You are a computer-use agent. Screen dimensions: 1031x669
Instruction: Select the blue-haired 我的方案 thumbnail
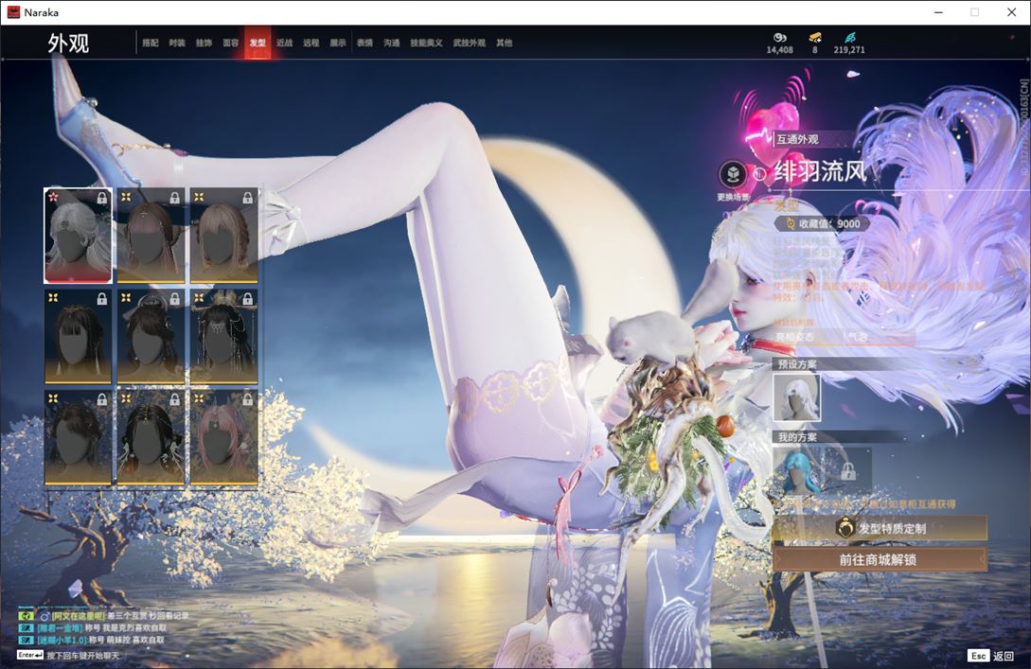[x=797, y=470]
